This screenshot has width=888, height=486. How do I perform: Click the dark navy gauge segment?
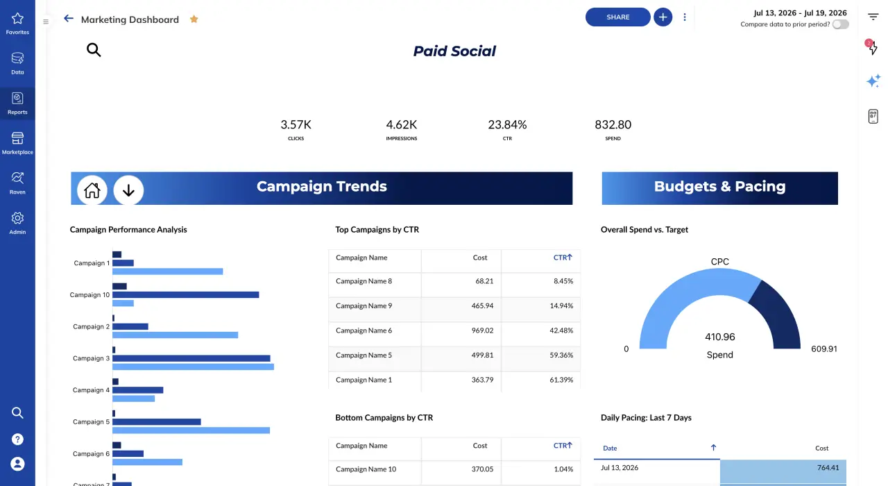[x=780, y=312]
